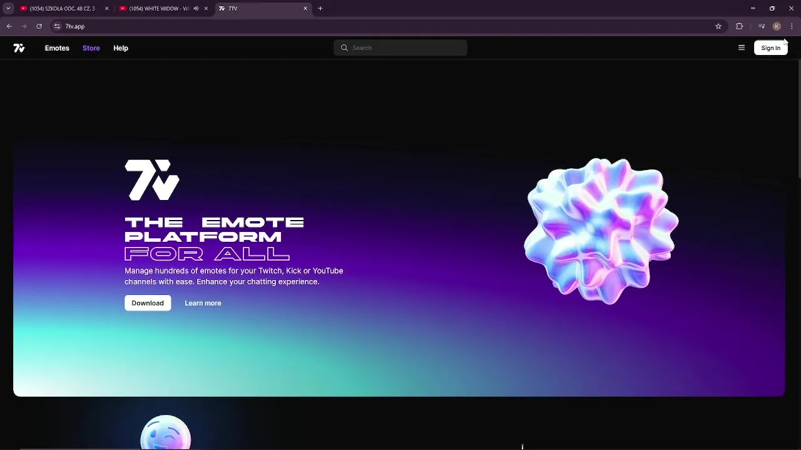Click the 7TV logo in site header
The height and width of the screenshot is (450, 801).
(19, 48)
